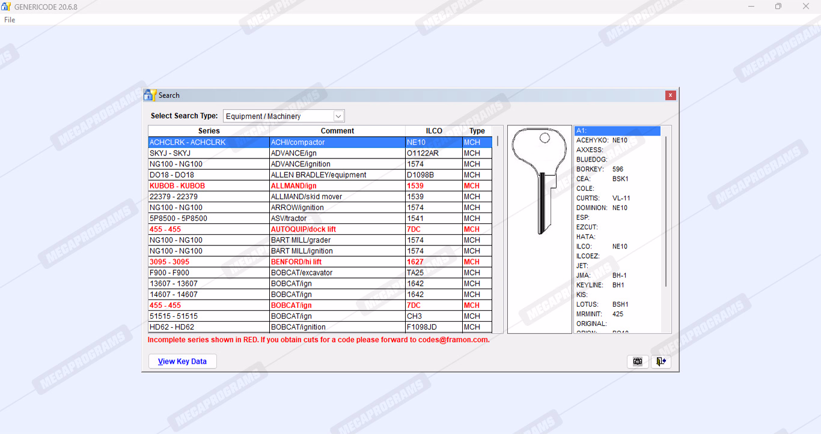The height and width of the screenshot is (434, 821).
Task: Click the manufacturer list vertical scrollbar
Action: tap(666, 210)
